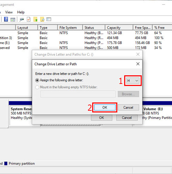This screenshot has height=174, width=172.
Task: Click the Show/Hide Action Pane toolbar icon
Action: [x=13, y=20]
